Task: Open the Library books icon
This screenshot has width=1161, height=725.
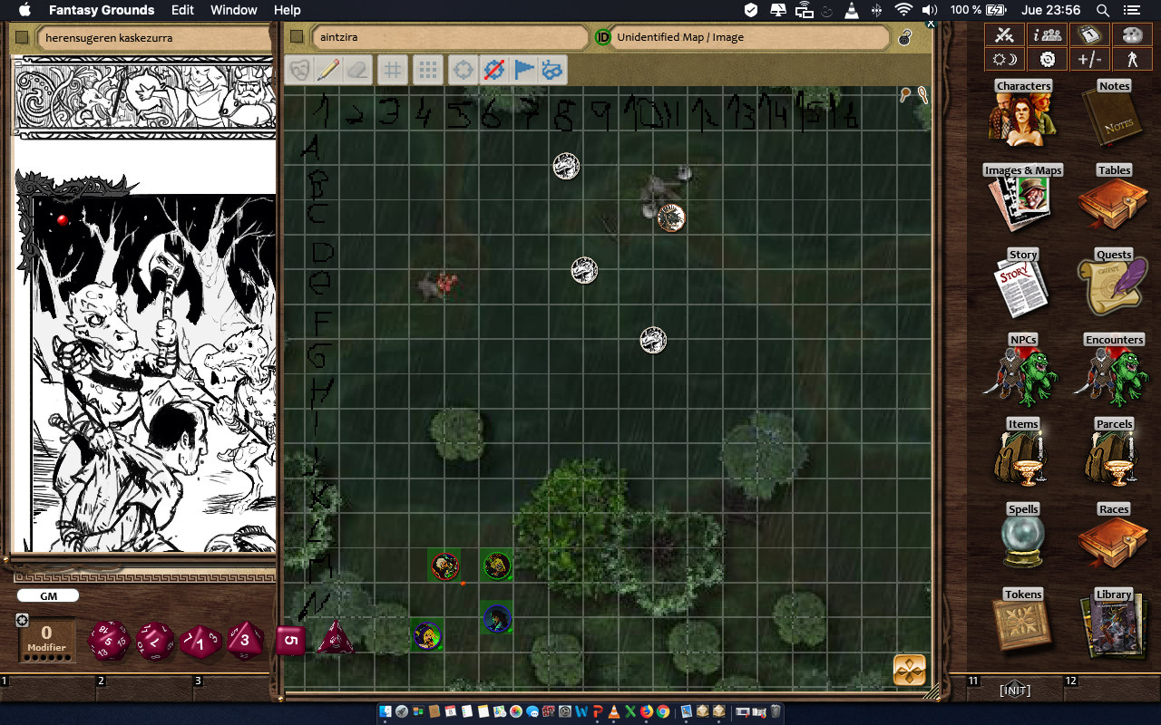Action: 1114,621
